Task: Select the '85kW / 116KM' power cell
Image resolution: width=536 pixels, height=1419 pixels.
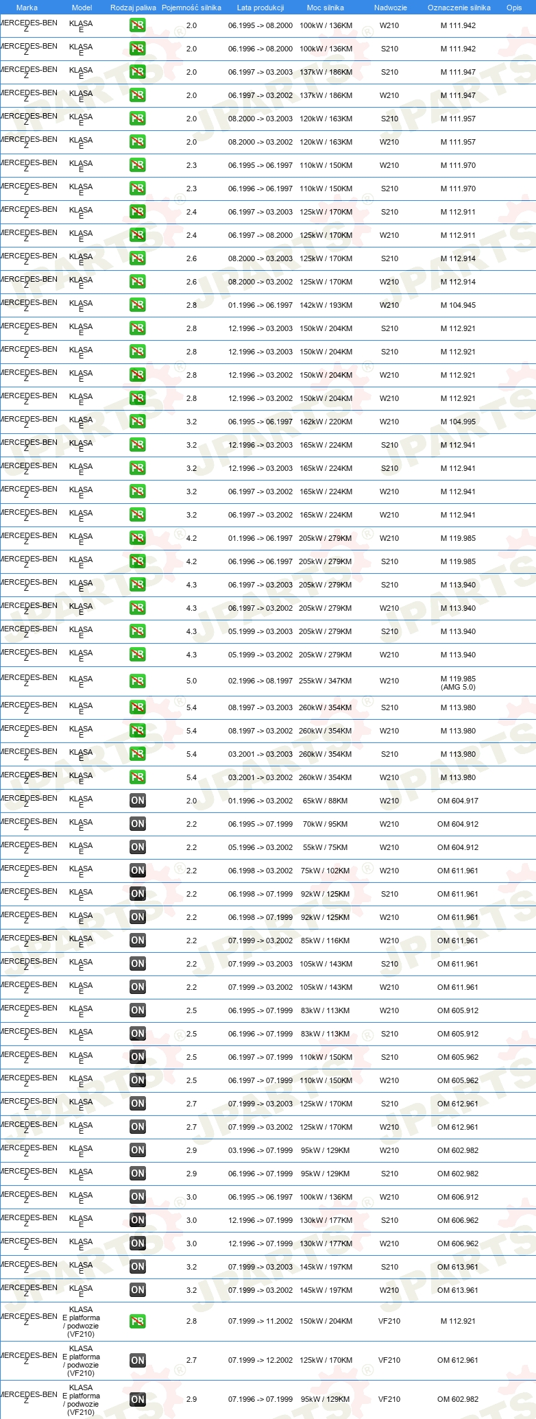Action: (x=326, y=941)
